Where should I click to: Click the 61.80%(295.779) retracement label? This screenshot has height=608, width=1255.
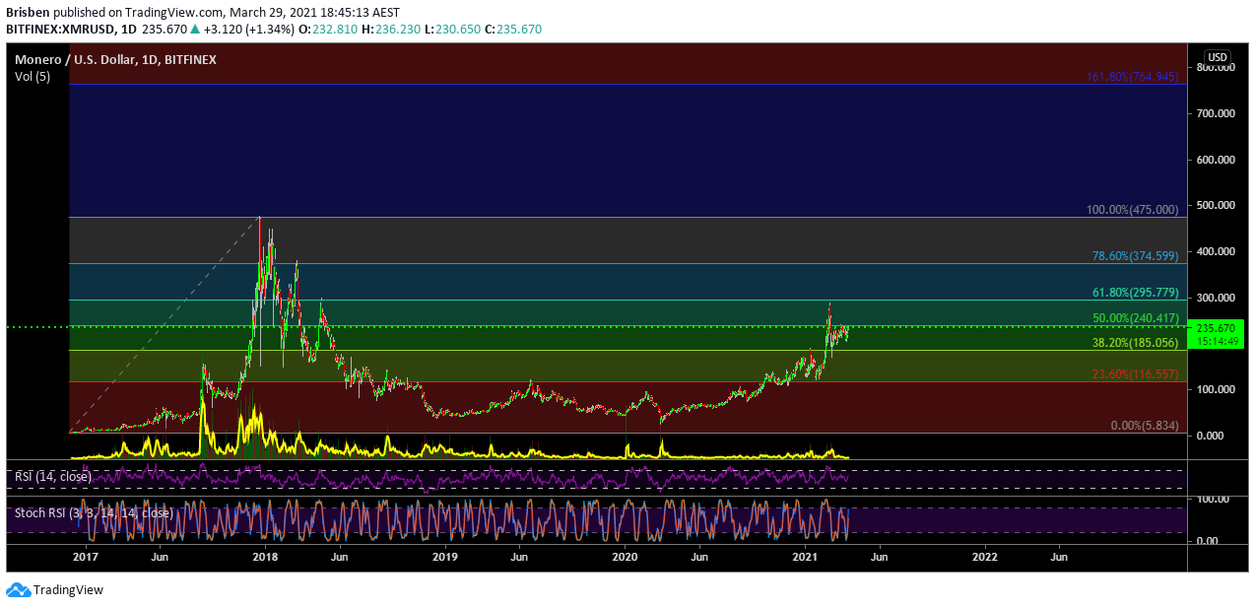point(1135,293)
